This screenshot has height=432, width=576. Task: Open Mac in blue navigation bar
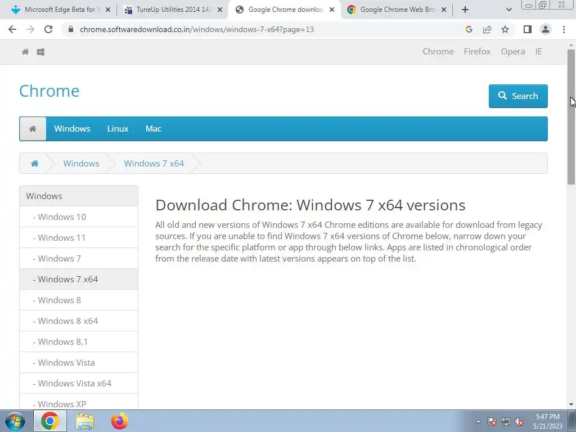coord(153,129)
